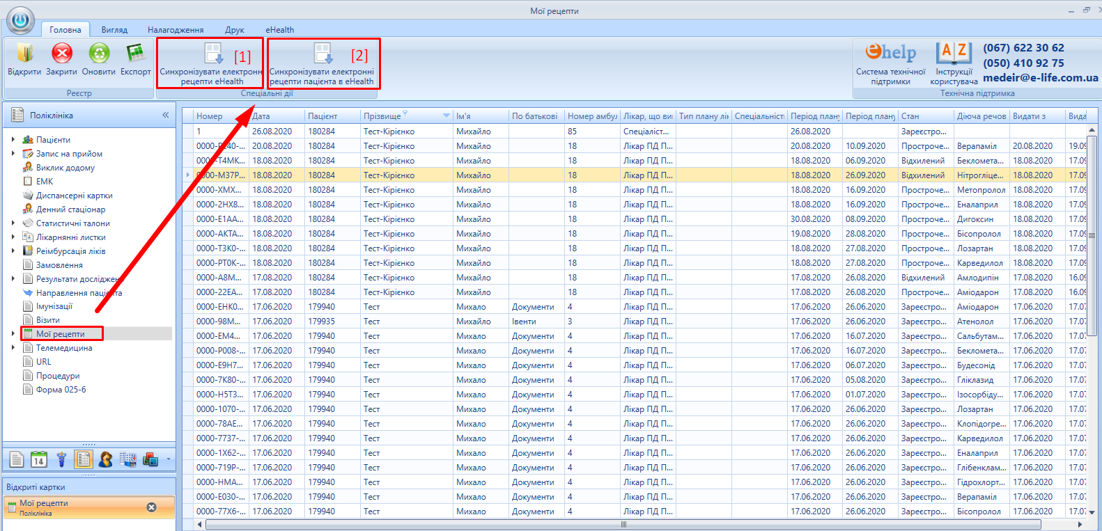Switch to the Головна ribbon tab
The image size is (1102, 531).
[x=65, y=30]
